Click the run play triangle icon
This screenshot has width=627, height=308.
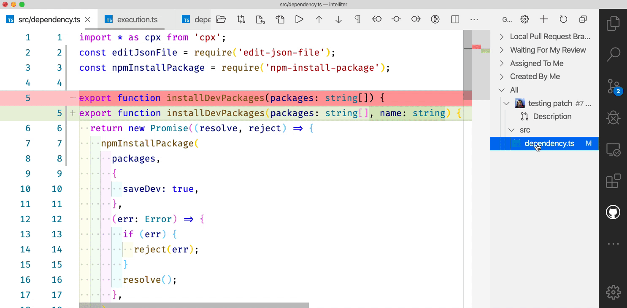point(299,19)
